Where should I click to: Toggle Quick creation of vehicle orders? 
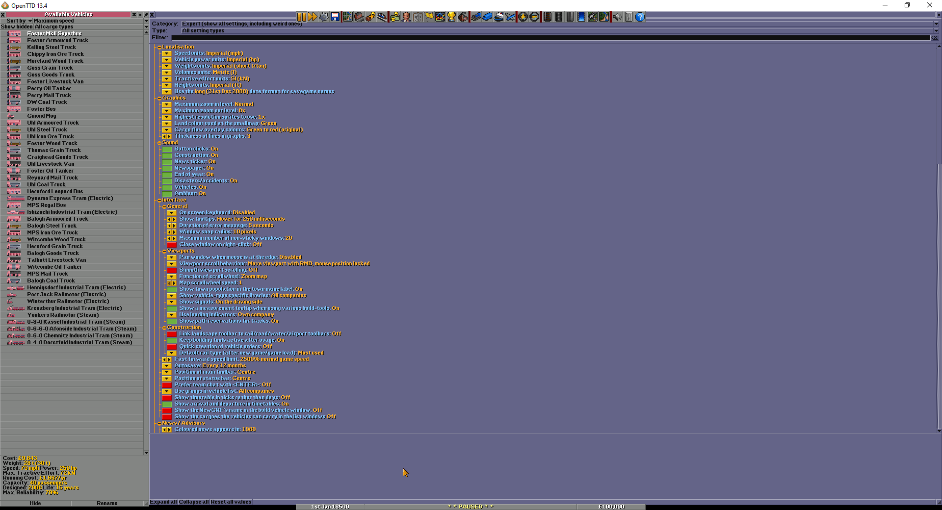[172, 347]
